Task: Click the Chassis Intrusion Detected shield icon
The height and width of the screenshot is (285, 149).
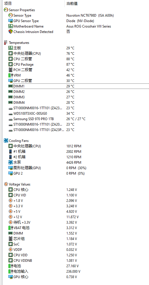Action: tap(11, 32)
